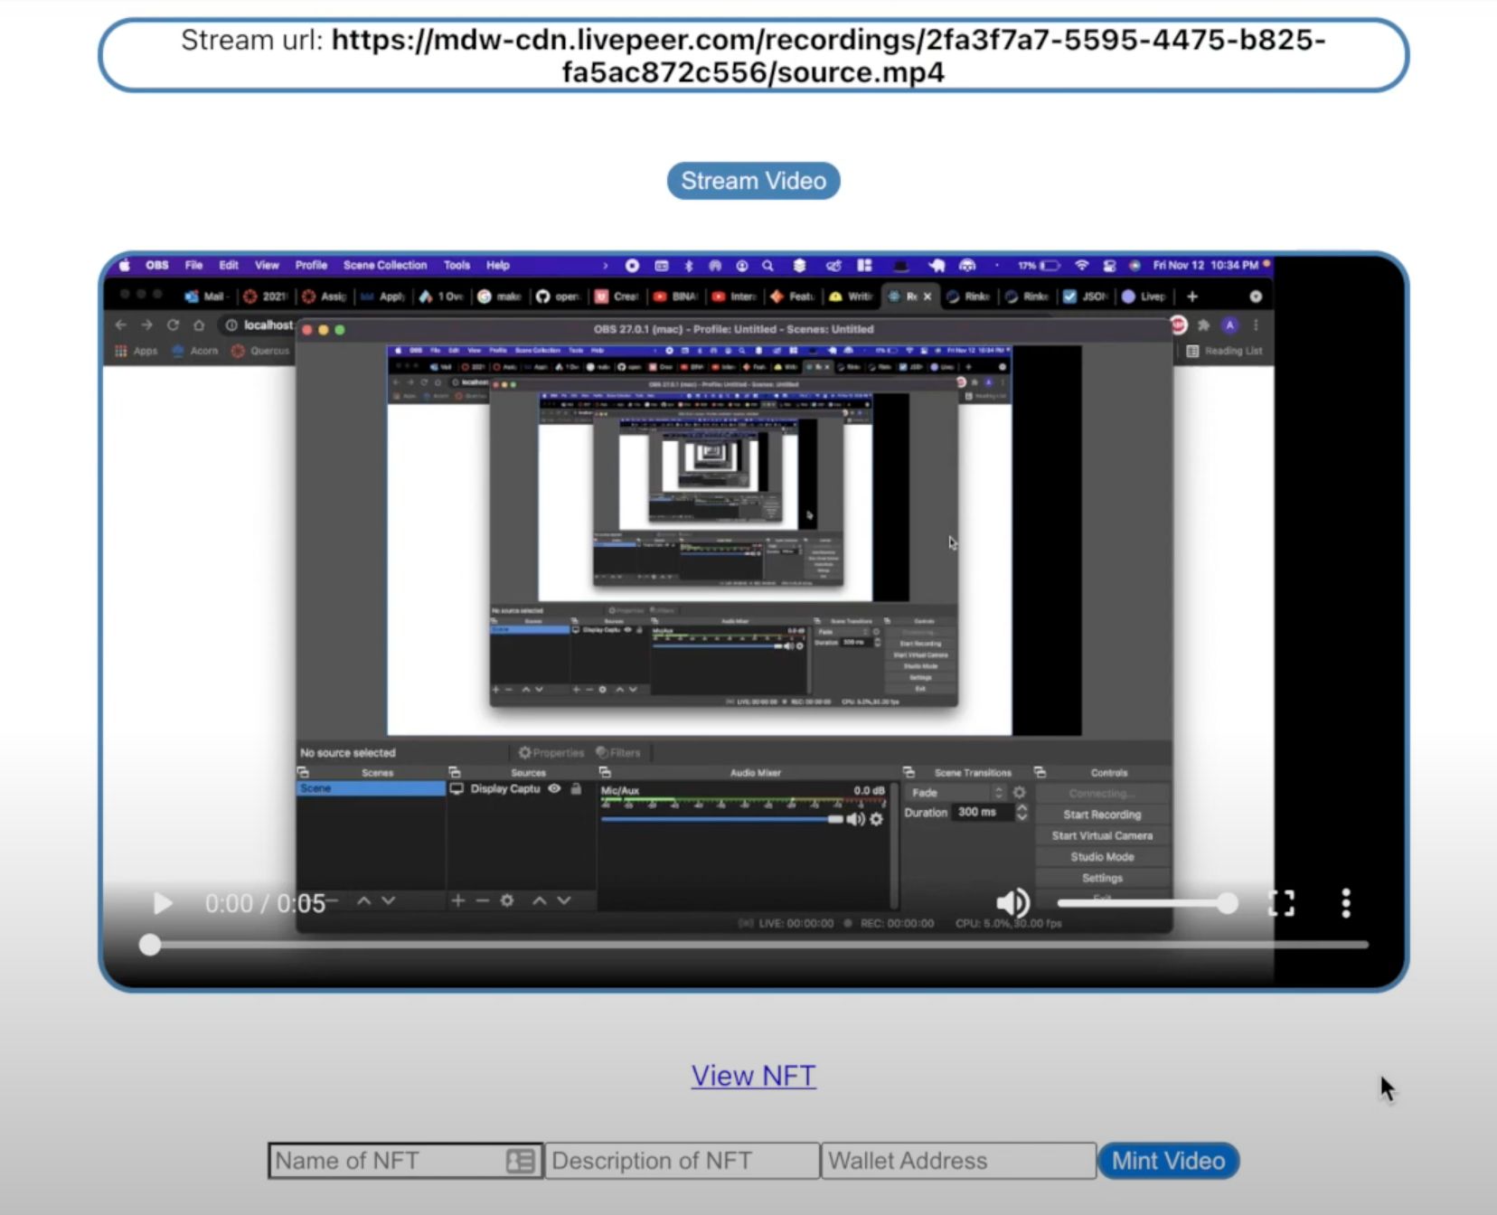1497x1215 pixels.
Task: Click the Controls panel dock icon
Action: [1040, 773]
